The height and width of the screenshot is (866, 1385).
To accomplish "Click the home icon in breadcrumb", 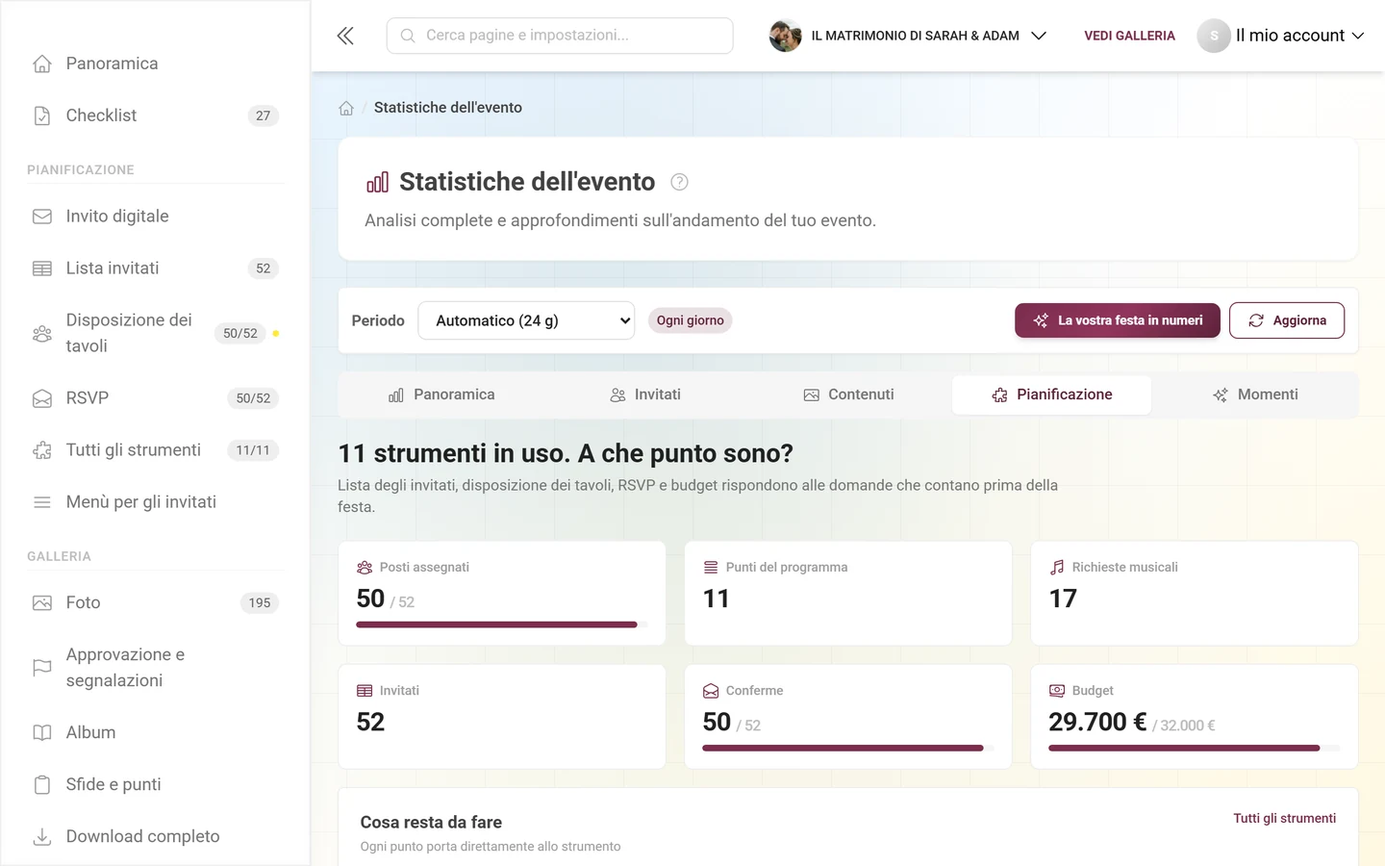I will pos(346,108).
